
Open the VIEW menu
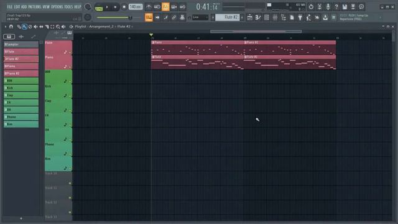(x=46, y=7)
